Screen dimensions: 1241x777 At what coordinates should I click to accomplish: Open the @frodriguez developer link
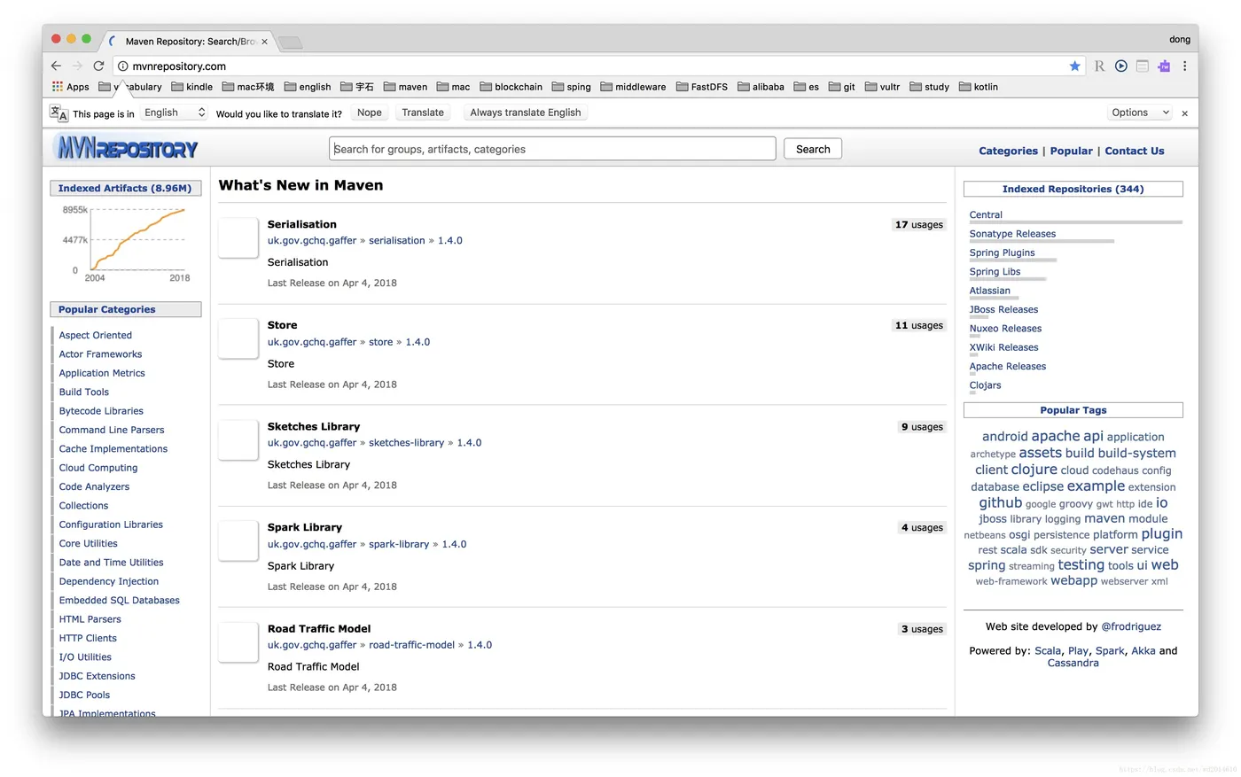point(1131,626)
